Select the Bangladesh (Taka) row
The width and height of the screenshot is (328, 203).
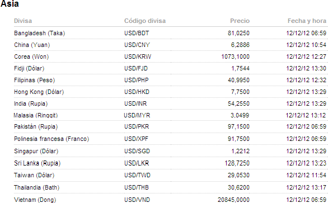pyautogui.click(x=170, y=33)
